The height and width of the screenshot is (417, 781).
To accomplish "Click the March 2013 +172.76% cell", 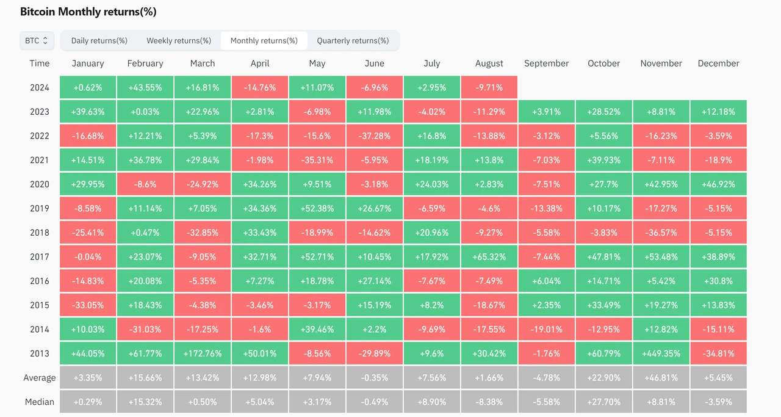I will coord(203,354).
